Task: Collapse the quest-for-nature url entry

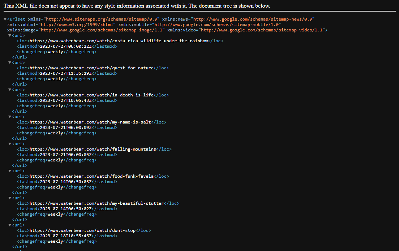Action: [9, 62]
